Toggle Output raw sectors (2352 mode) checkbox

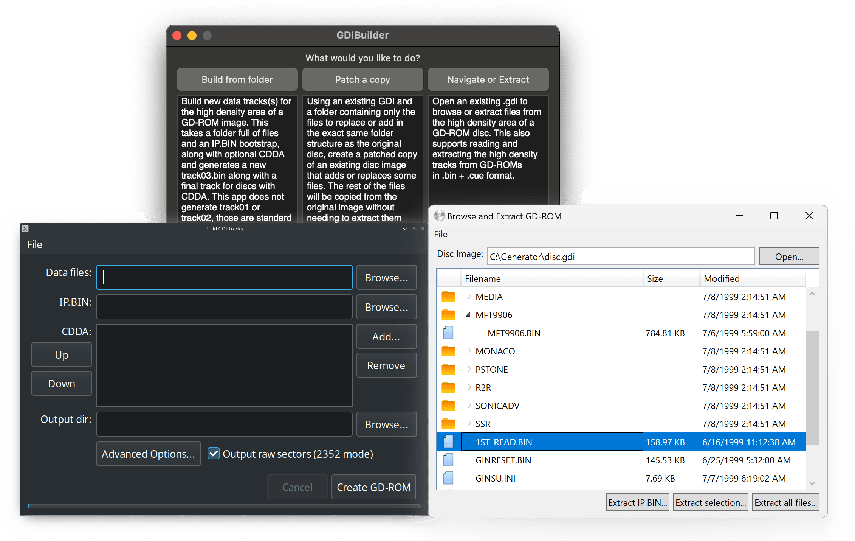tap(214, 453)
